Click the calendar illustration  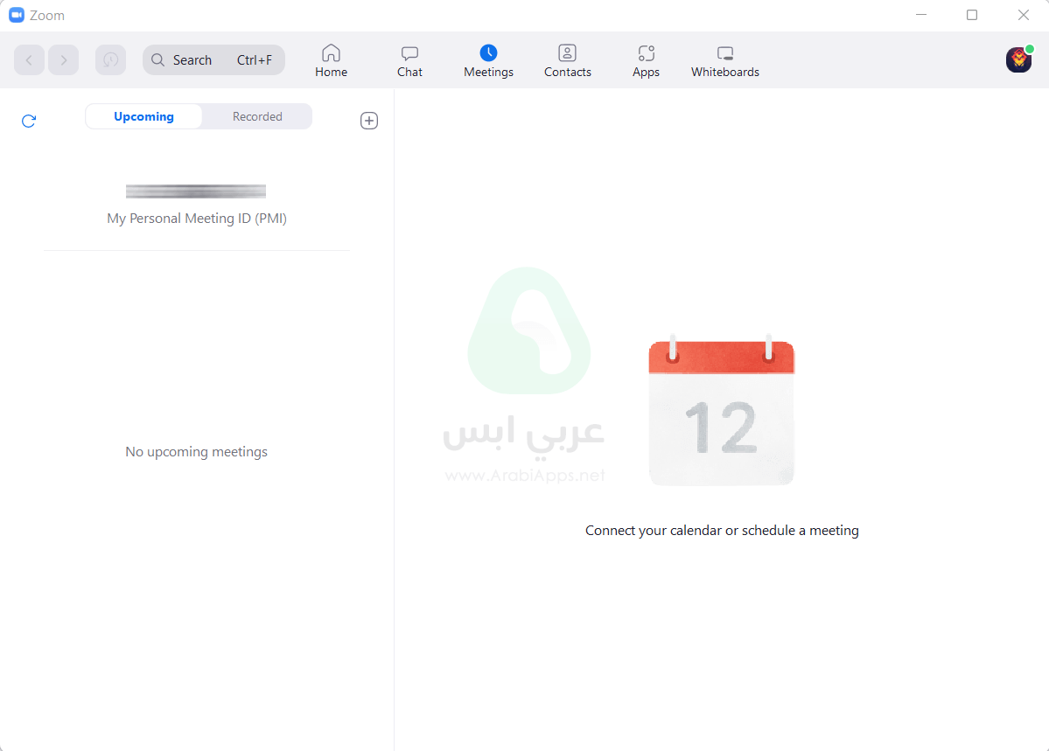[x=721, y=409]
